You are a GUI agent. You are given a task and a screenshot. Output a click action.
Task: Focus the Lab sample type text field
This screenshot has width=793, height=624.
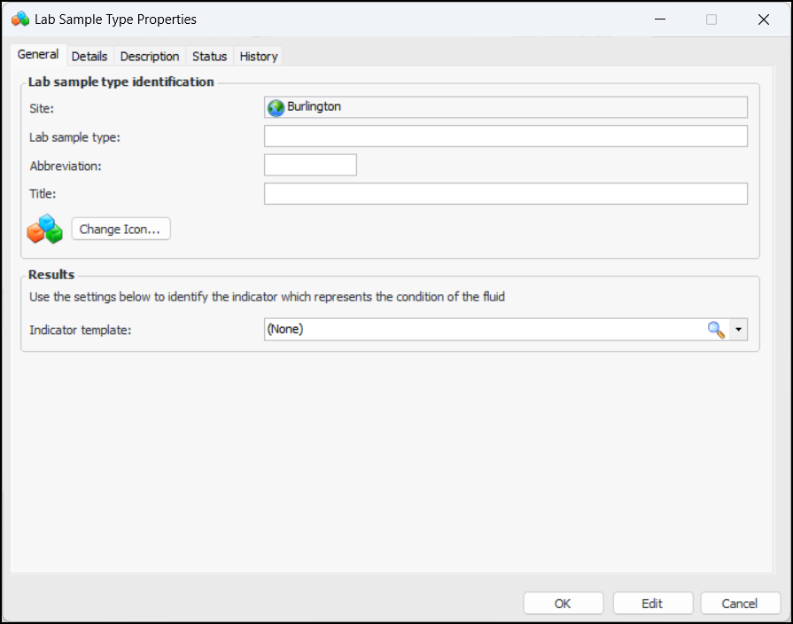(505, 136)
